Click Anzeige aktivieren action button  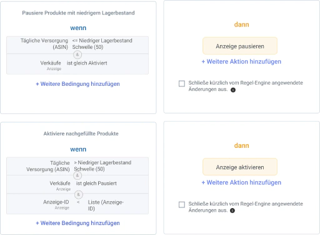click(240, 167)
